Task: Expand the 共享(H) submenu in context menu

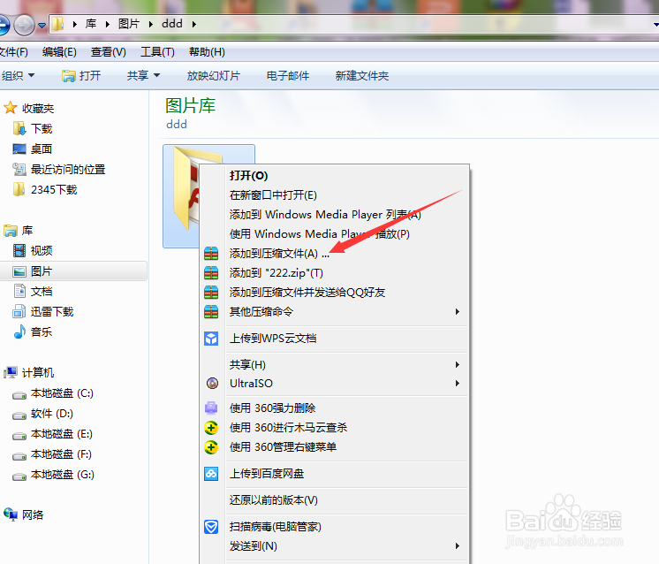Action: (x=334, y=364)
